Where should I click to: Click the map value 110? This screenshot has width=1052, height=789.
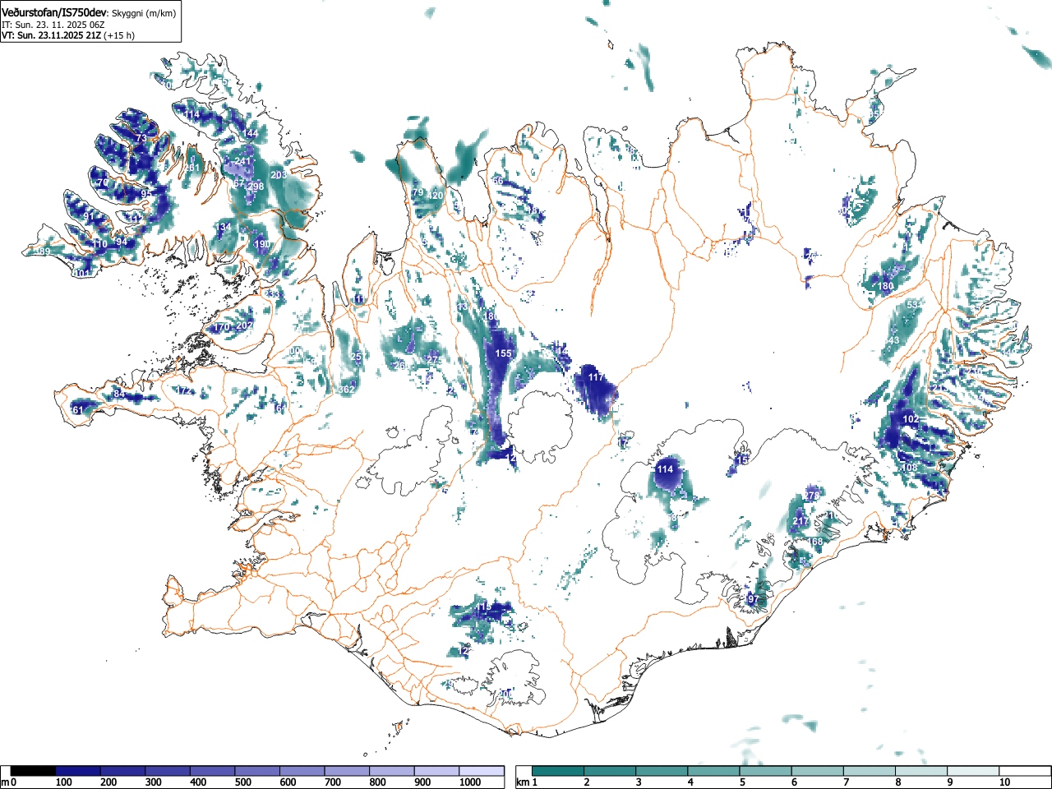(100, 245)
